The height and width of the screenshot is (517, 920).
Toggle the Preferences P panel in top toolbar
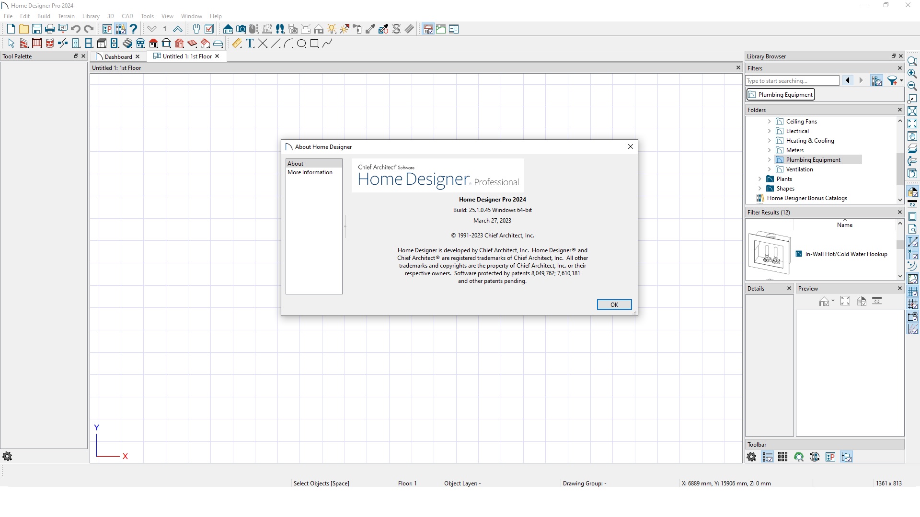[107, 29]
